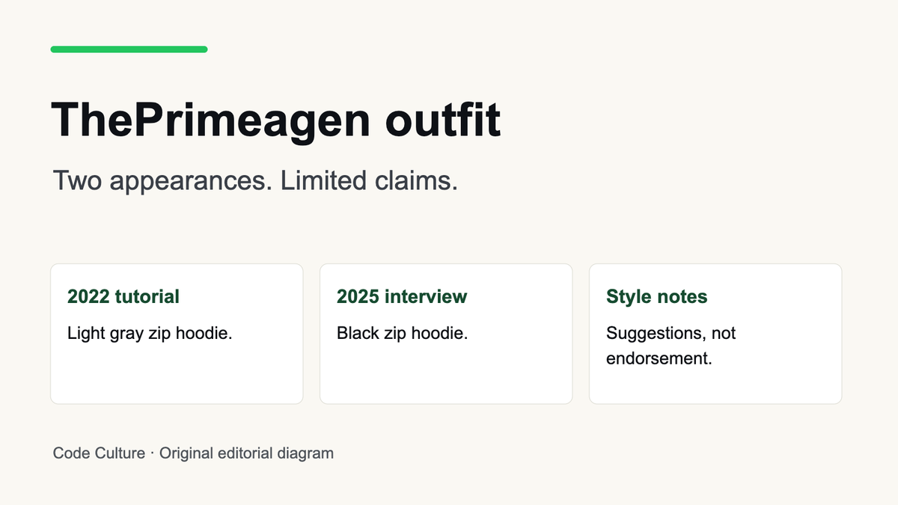The height and width of the screenshot is (505, 898).
Task: Click the dot separator in the footer
Action: pyautogui.click(x=152, y=453)
